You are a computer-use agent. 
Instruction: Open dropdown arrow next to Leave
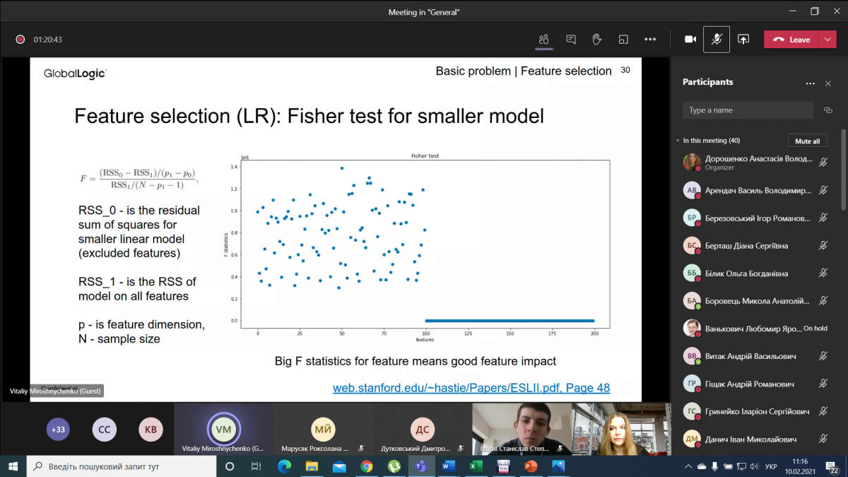(828, 40)
